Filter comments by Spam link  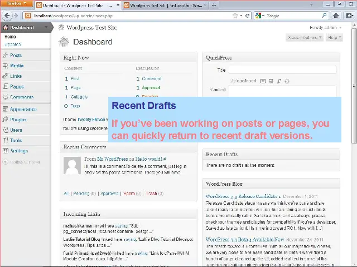click(x=129, y=194)
